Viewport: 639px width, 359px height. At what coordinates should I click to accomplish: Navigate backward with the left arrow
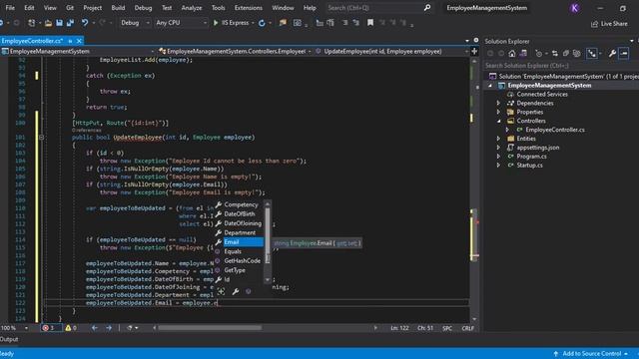click(95, 328)
